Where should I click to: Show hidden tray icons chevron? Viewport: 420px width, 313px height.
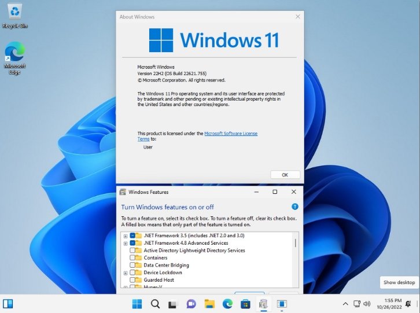point(345,304)
